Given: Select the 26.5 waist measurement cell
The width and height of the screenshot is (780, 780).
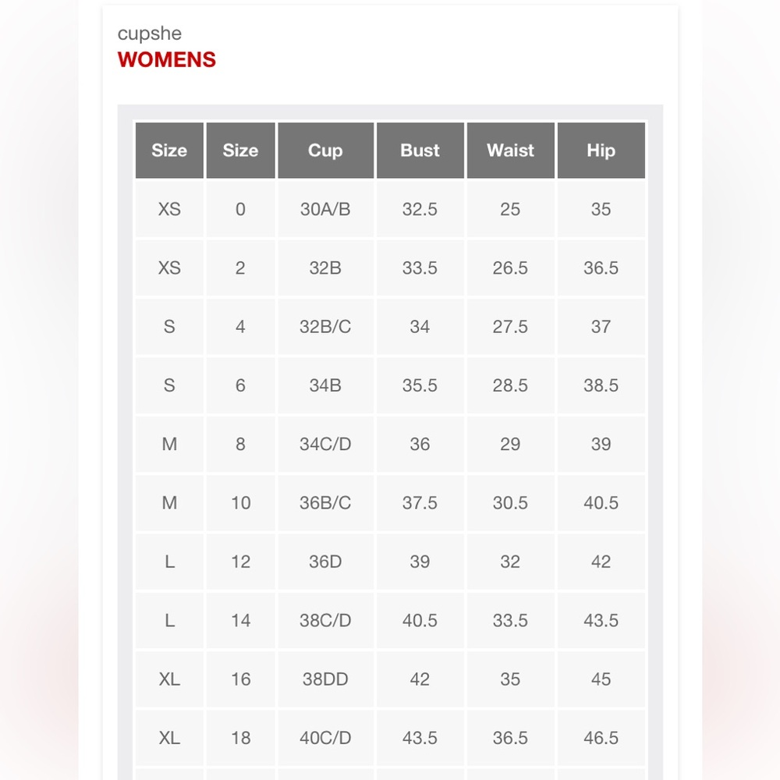Looking at the screenshot, I should (510, 268).
